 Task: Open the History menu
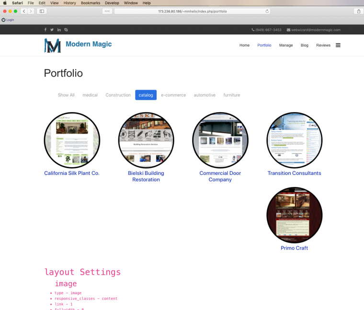click(69, 3)
